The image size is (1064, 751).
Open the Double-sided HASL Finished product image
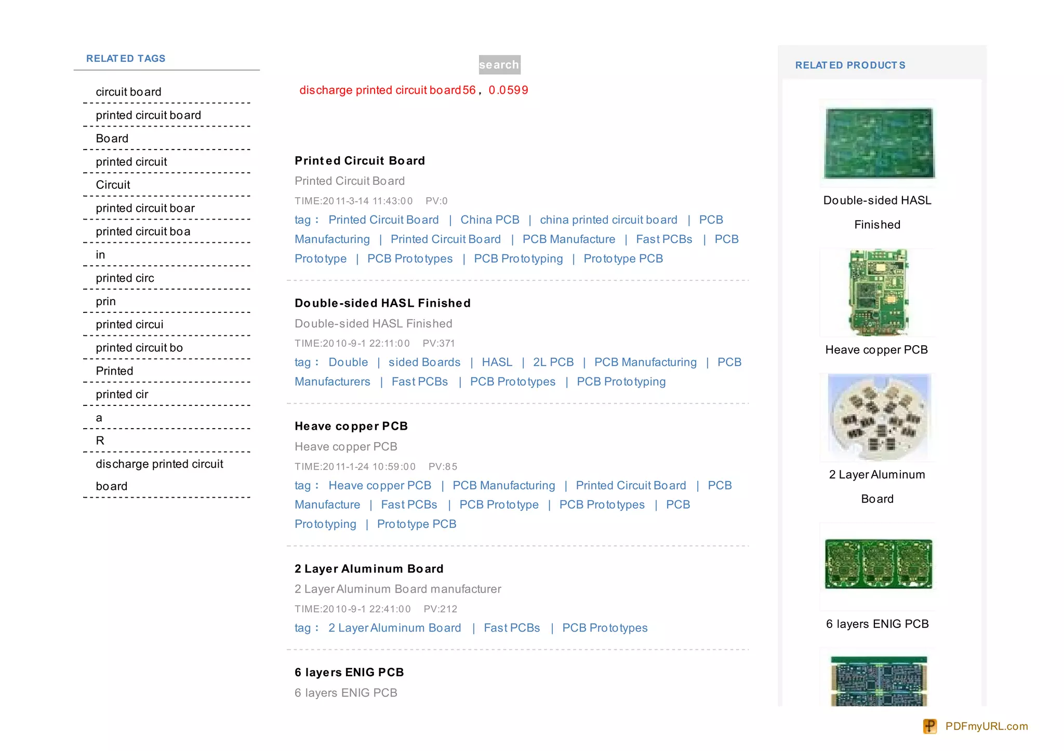[879, 143]
